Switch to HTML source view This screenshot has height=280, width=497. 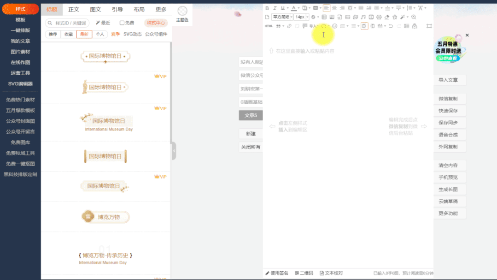[269, 26]
